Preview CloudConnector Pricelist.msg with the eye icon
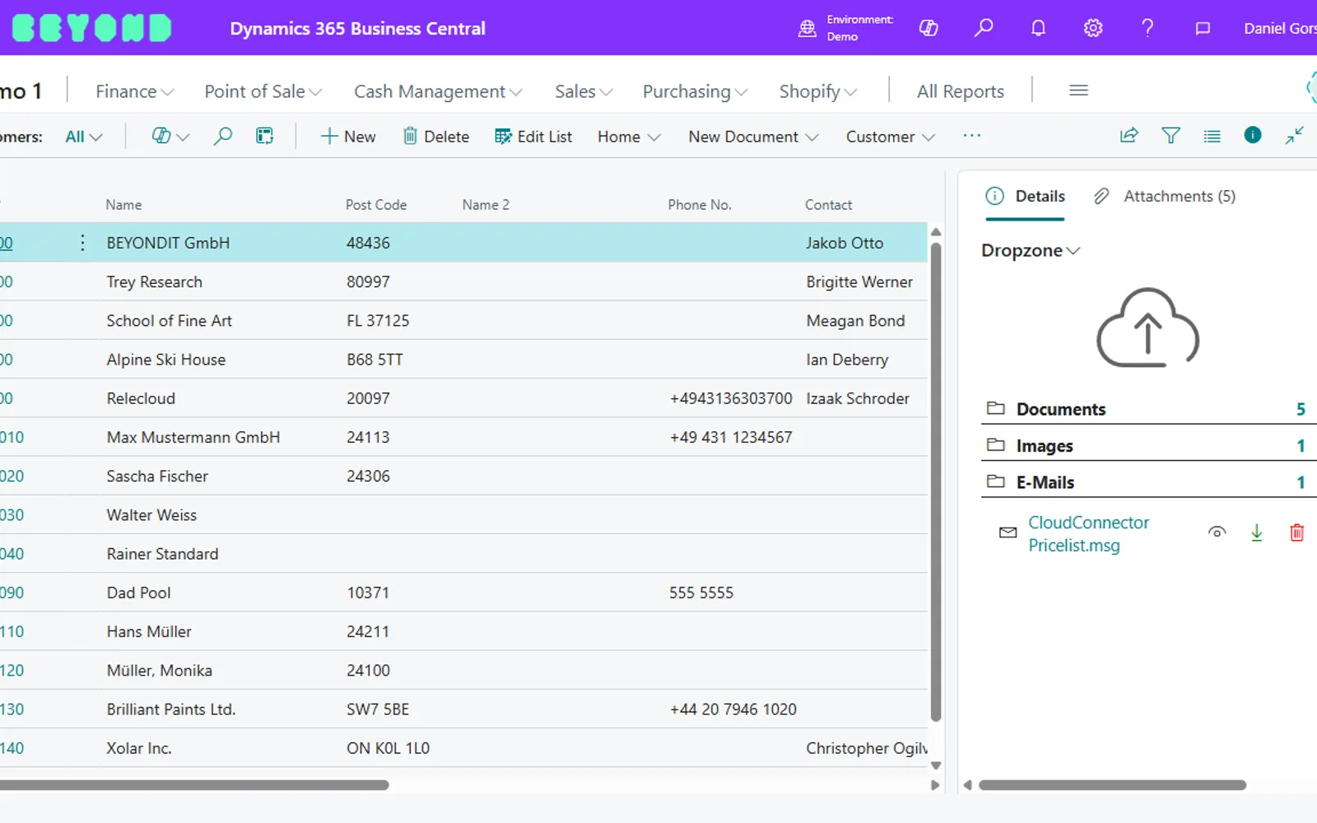1317x823 pixels. tap(1217, 532)
